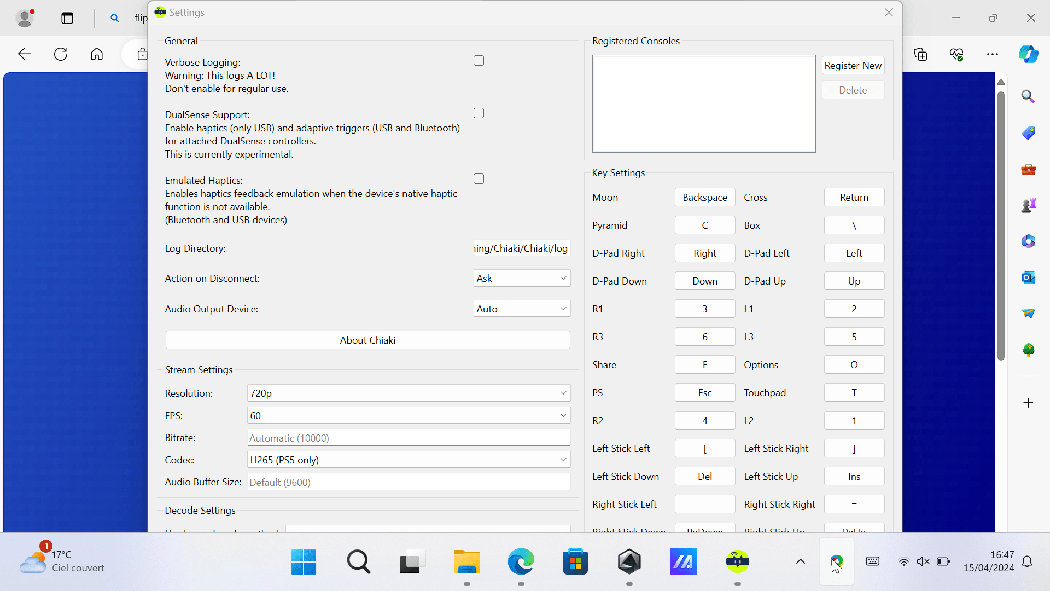Image resolution: width=1050 pixels, height=591 pixels.
Task: Change the D-Pad Down key binding
Action: 705,281
